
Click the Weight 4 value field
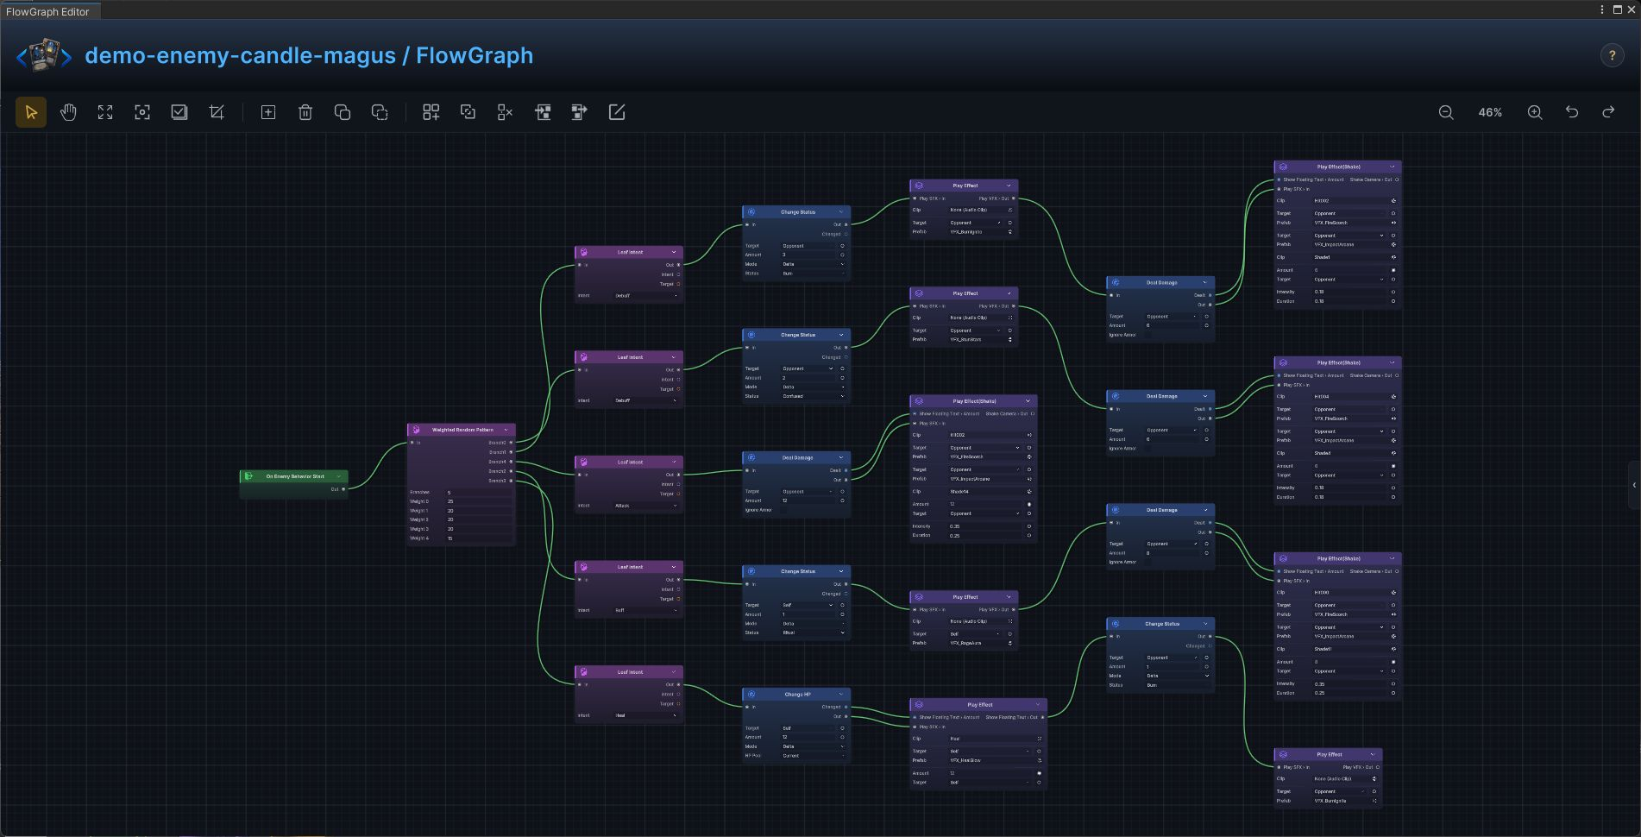(479, 538)
